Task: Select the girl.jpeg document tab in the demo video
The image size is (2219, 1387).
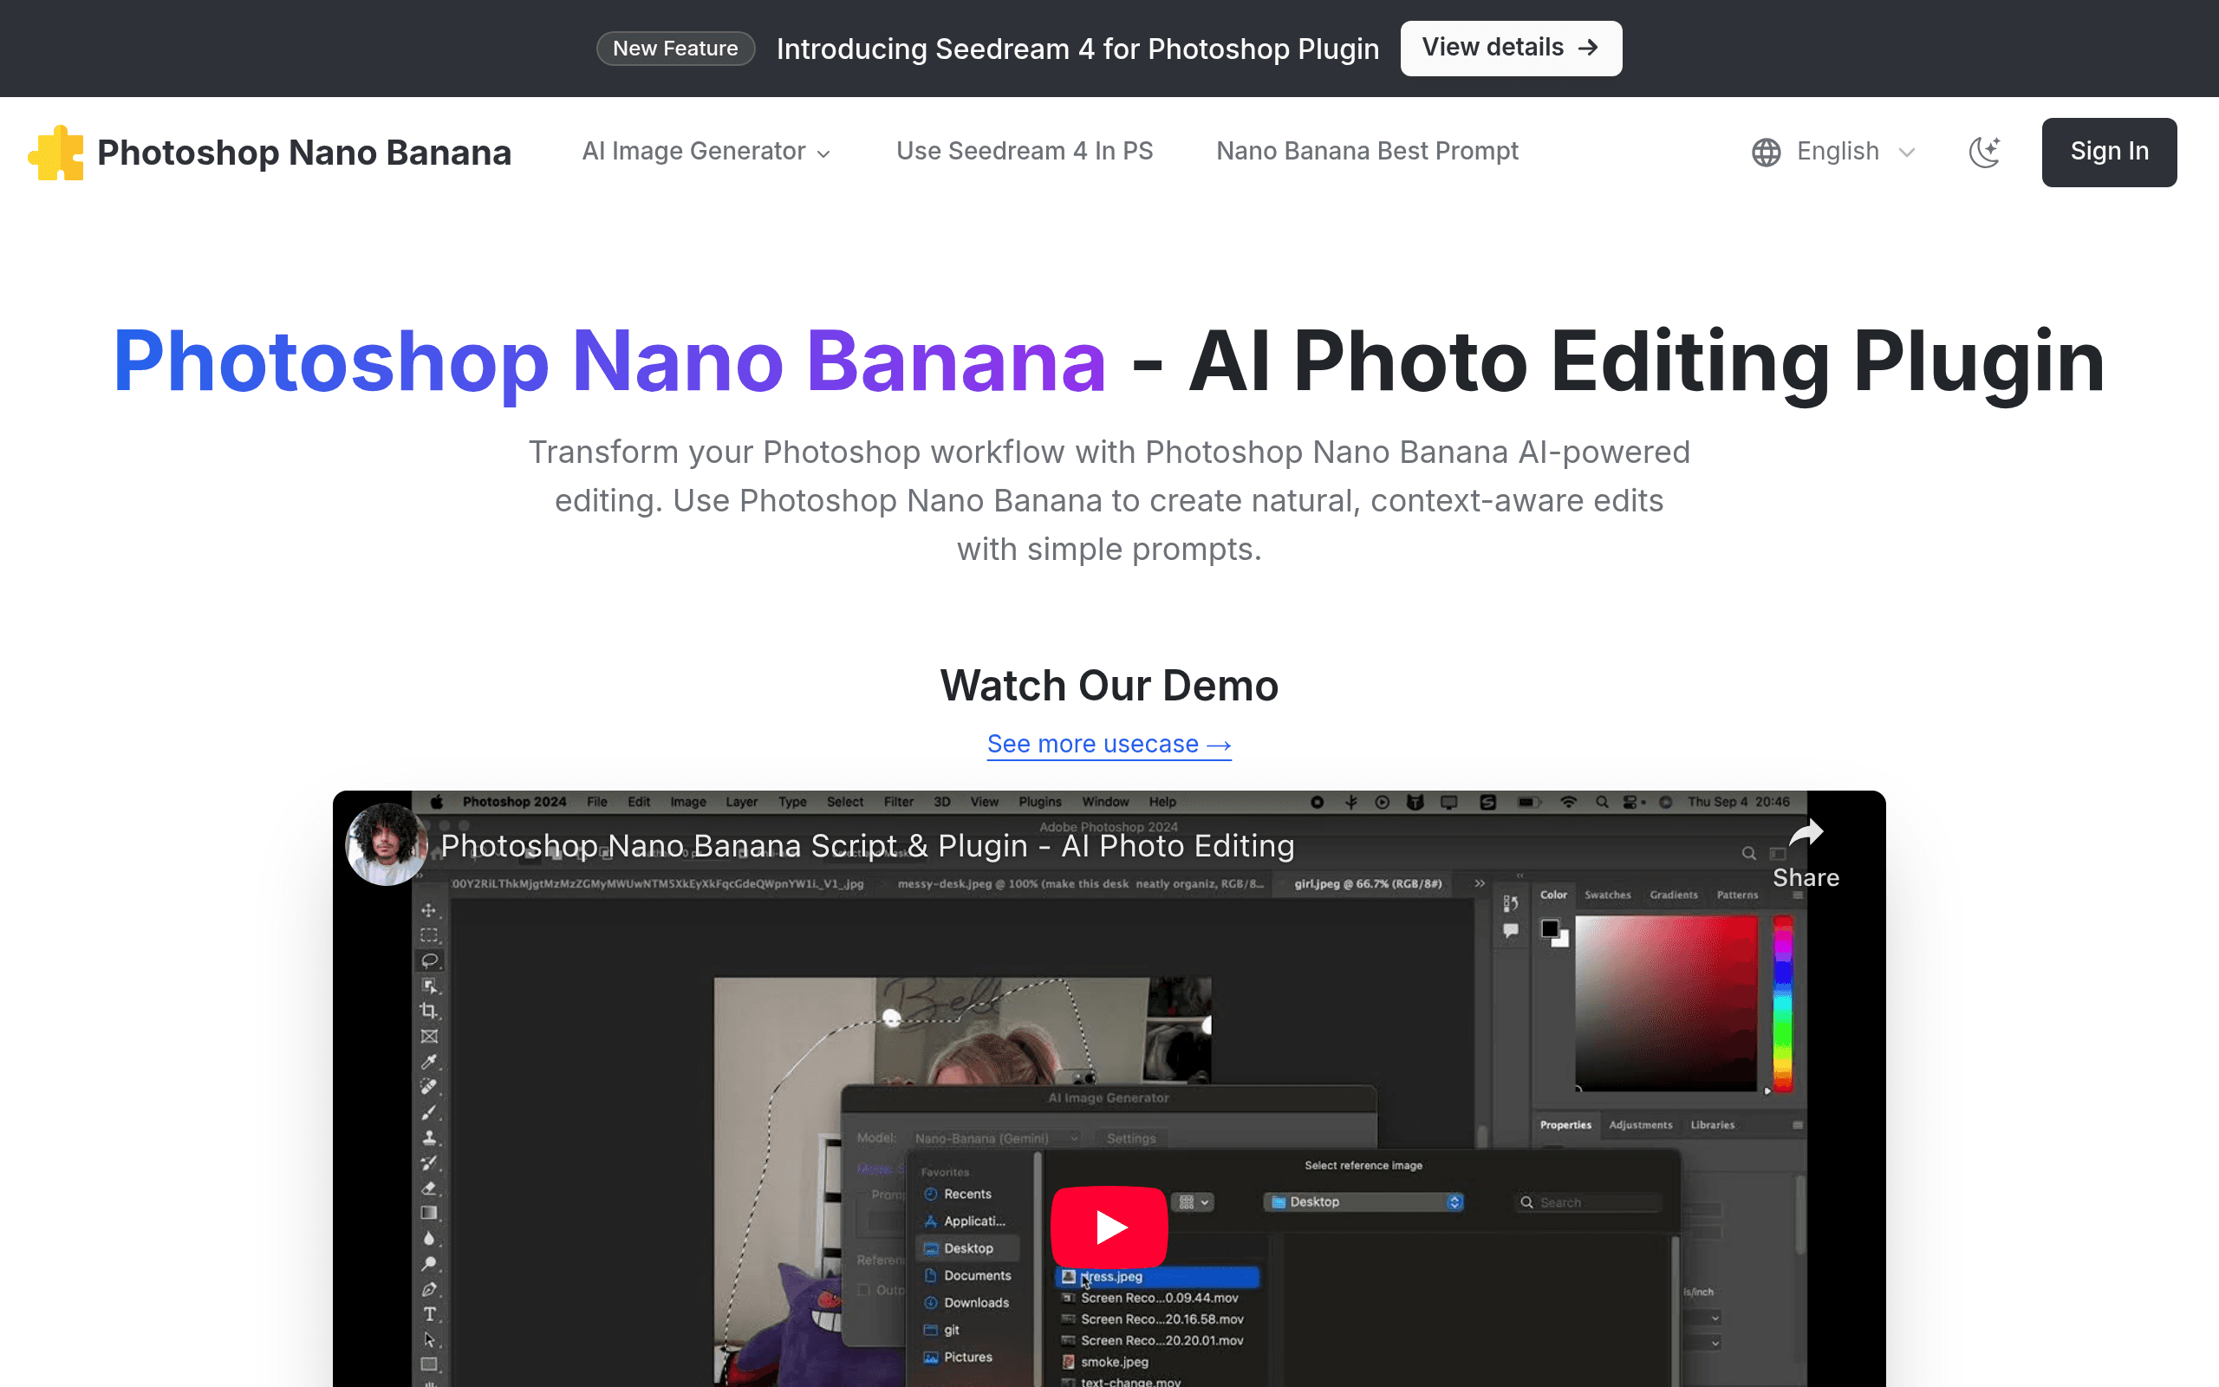Action: (1367, 884)
